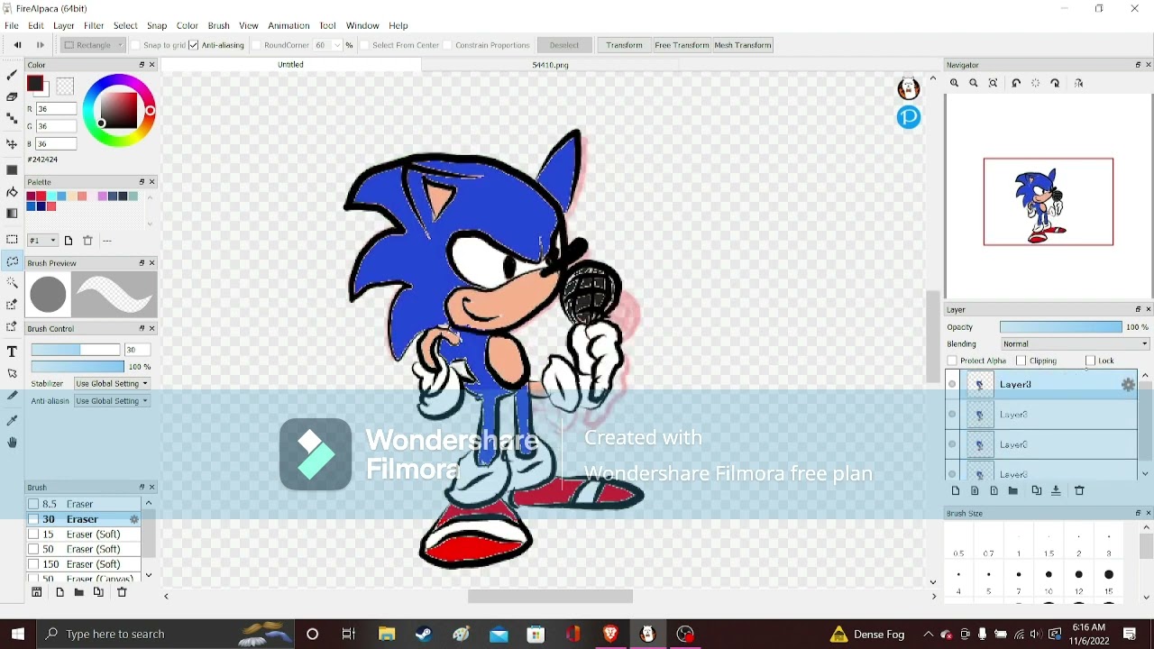Screen dimensions: 1154x649
Task: Enable Clipping checkbox
Action: 1021,361
